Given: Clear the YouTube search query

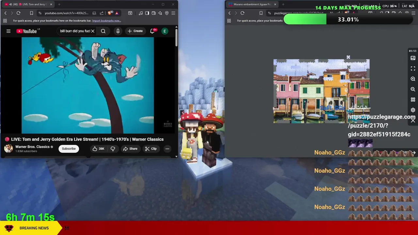Looking at the screenshot, I should coord(93,31).
